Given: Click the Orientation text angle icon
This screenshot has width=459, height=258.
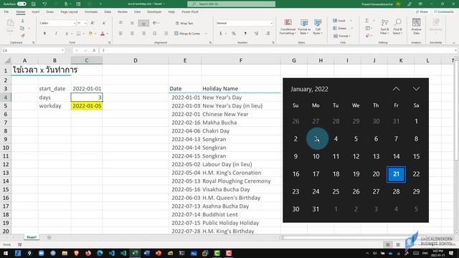Looking at the screenshot, I should coord(156,23).
